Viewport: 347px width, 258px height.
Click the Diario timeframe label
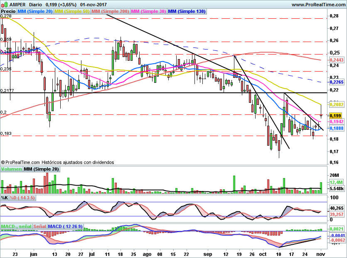(35, 5)
